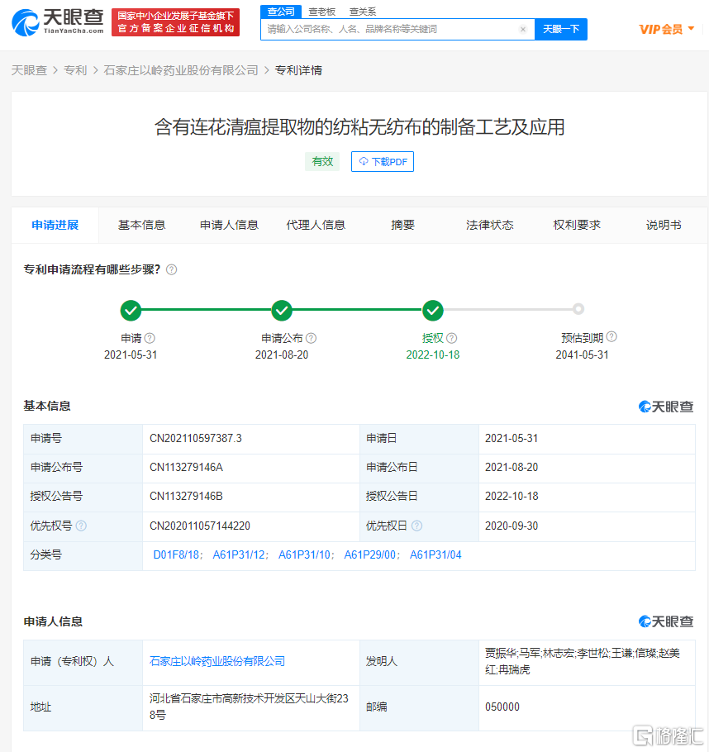Select application number CN202110597387.3

[196, 438]
